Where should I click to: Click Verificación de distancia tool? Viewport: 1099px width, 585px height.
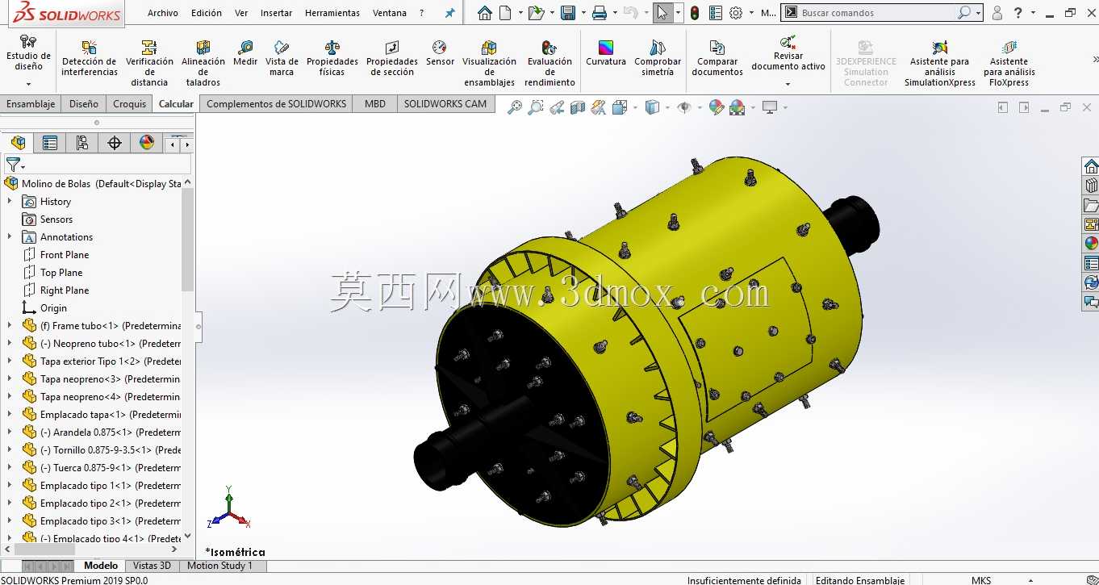pyautogui.click(x=149, y=63)
